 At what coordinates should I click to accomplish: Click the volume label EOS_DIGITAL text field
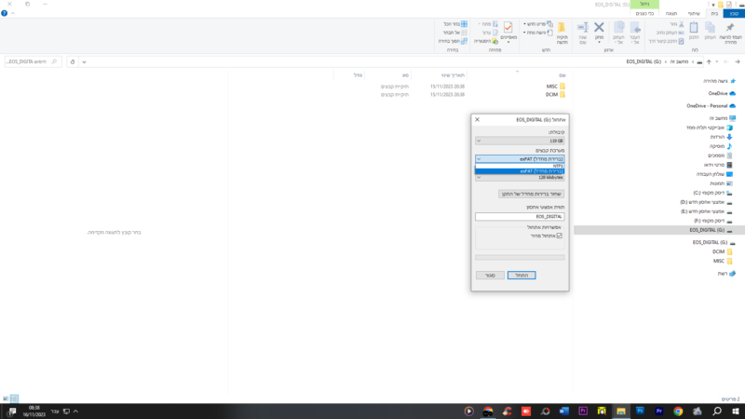coord(520,216)
